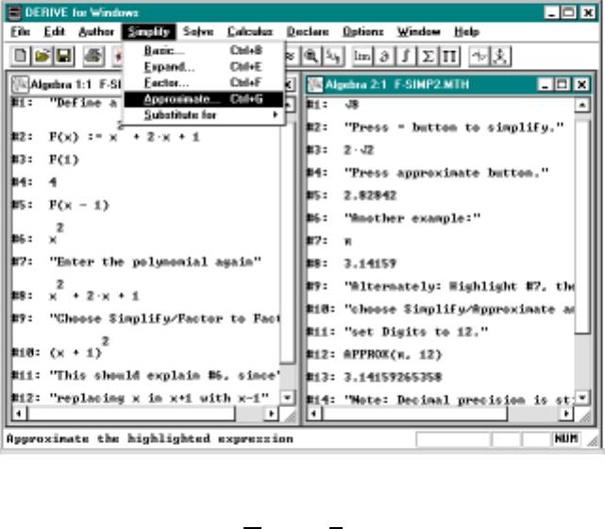Close the open Simplify menu
Viewport: 605px width, 529px height.
(149, 32)
